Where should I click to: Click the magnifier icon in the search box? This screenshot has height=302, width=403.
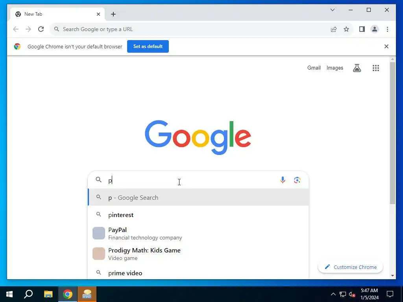[x=99, y=179]
